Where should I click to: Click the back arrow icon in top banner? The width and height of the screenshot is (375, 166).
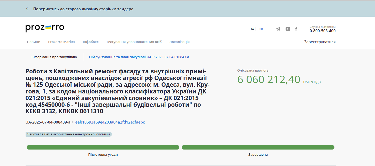[x=27, y=9]
